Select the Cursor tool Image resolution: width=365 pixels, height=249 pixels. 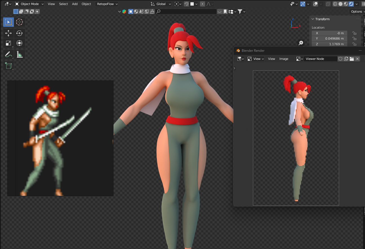coord(19,22)
